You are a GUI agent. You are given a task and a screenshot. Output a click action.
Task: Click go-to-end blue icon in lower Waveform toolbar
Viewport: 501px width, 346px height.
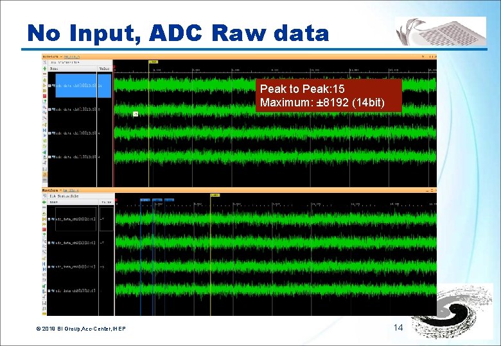click(x=44, y=270)
